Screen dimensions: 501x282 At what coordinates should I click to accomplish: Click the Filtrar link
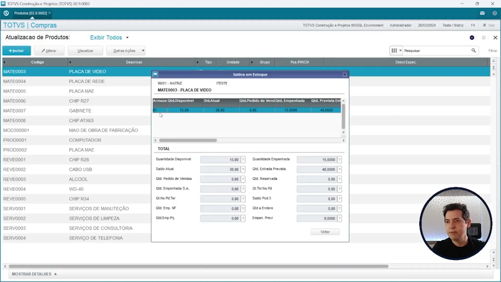(493, 50)
